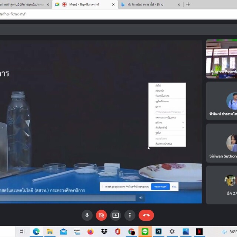Viewport: 237px width, 237px height.
Task: Open a new browser tab
Action: tap(188, 4)
